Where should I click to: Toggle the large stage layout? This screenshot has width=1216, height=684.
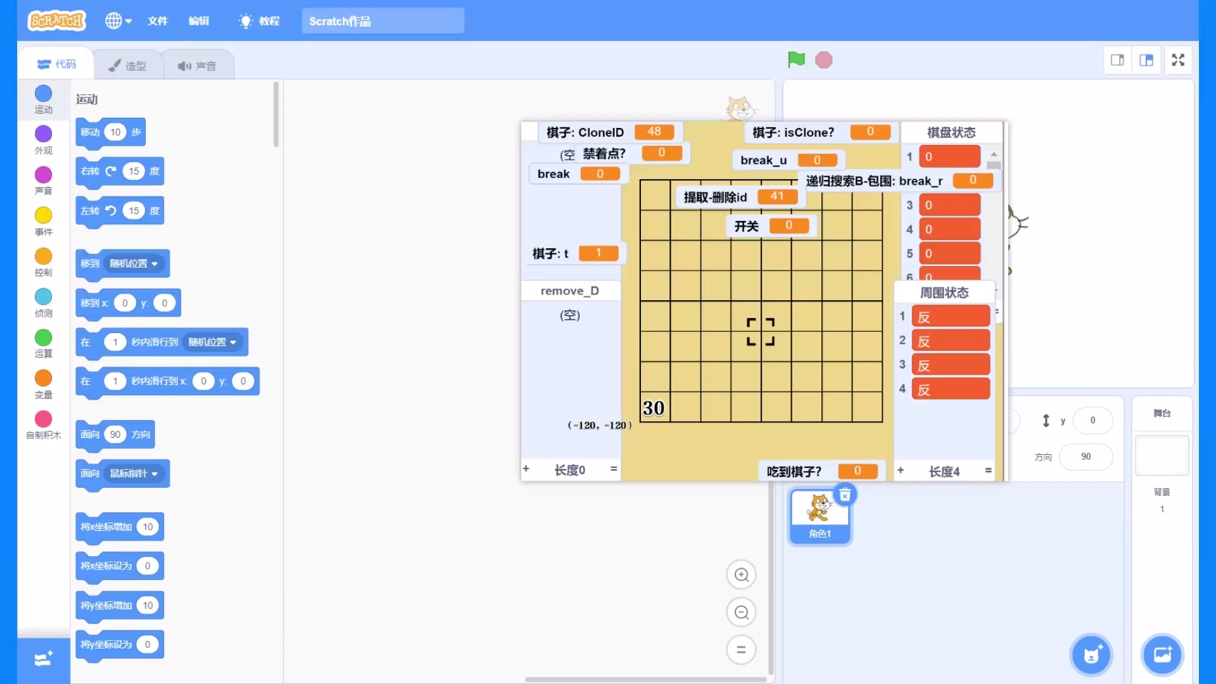1146,60
